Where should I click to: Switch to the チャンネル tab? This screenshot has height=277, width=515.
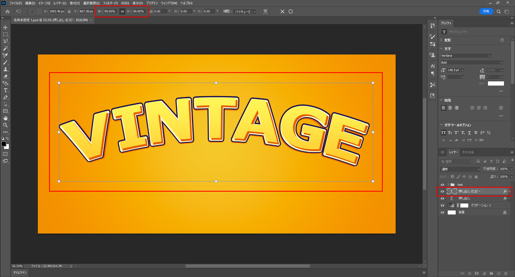coord(468,152)
